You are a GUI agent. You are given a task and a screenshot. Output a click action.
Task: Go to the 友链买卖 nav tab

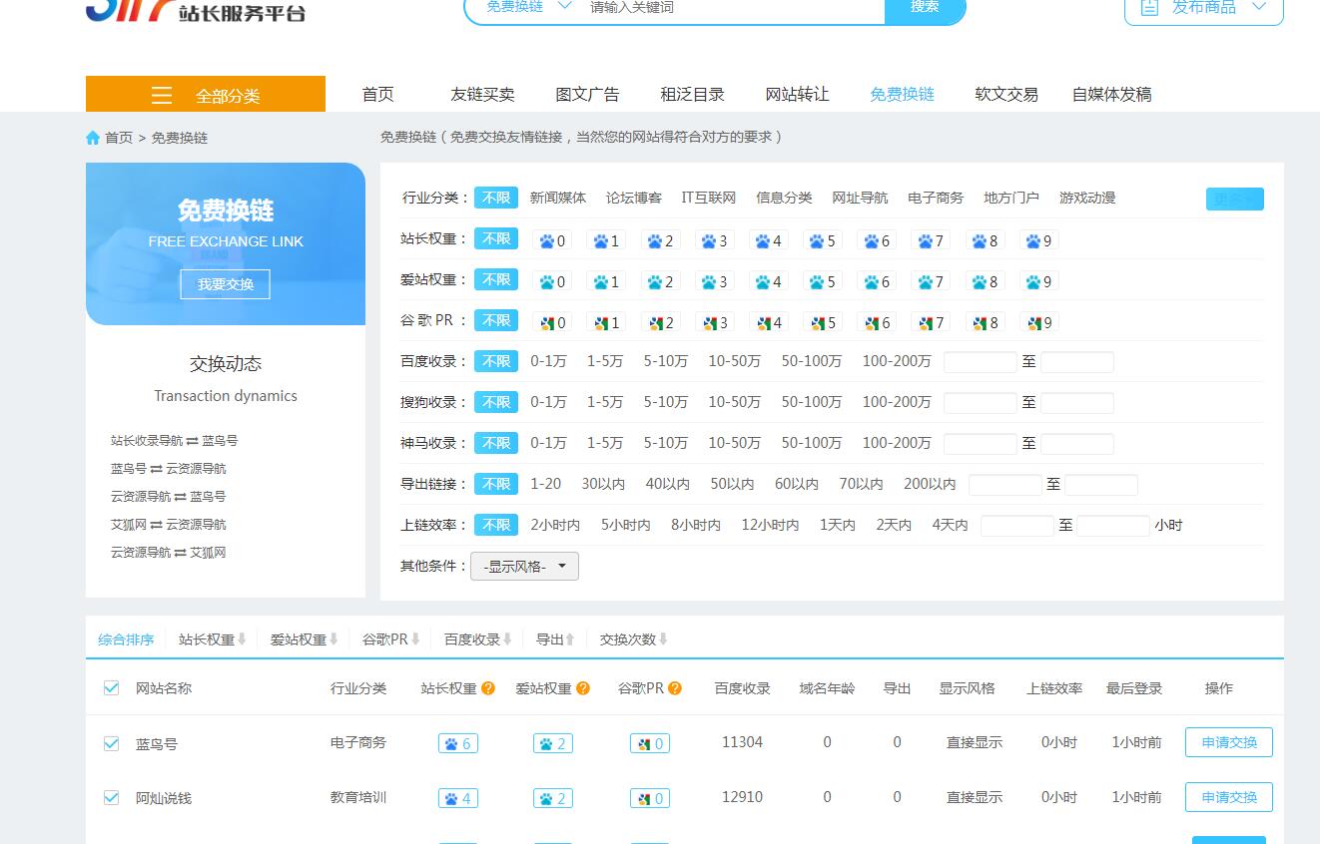coord(482,94)
